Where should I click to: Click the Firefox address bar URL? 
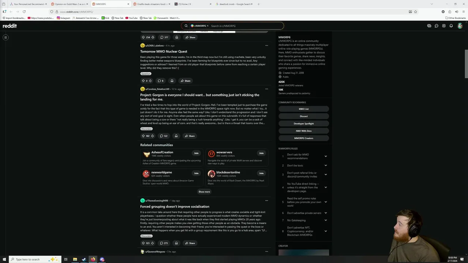(x=76, y=12)
